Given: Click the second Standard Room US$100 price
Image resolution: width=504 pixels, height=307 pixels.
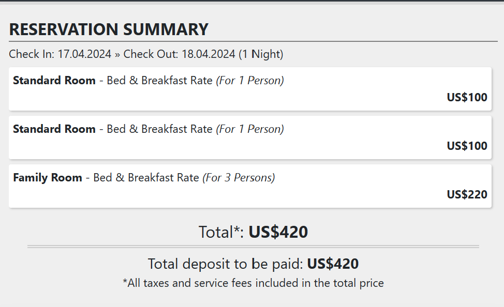Looking at the screenshot, I should pyautogui.click(x=467, y=146).
